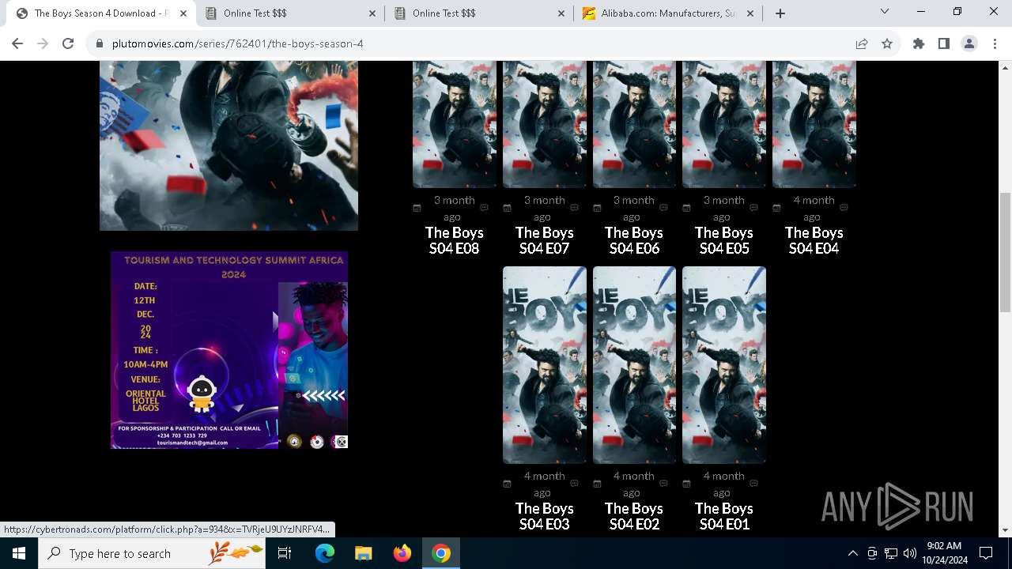1012x569 pixels.
Task: Switch to The Boys Season 4 Download tab
Action: pyautogui.click(x=100, y=13)
